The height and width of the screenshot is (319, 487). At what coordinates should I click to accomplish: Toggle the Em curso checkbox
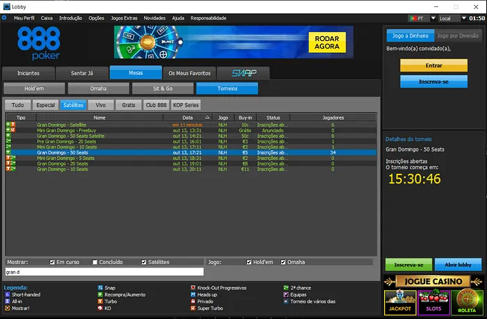point(52,262)
